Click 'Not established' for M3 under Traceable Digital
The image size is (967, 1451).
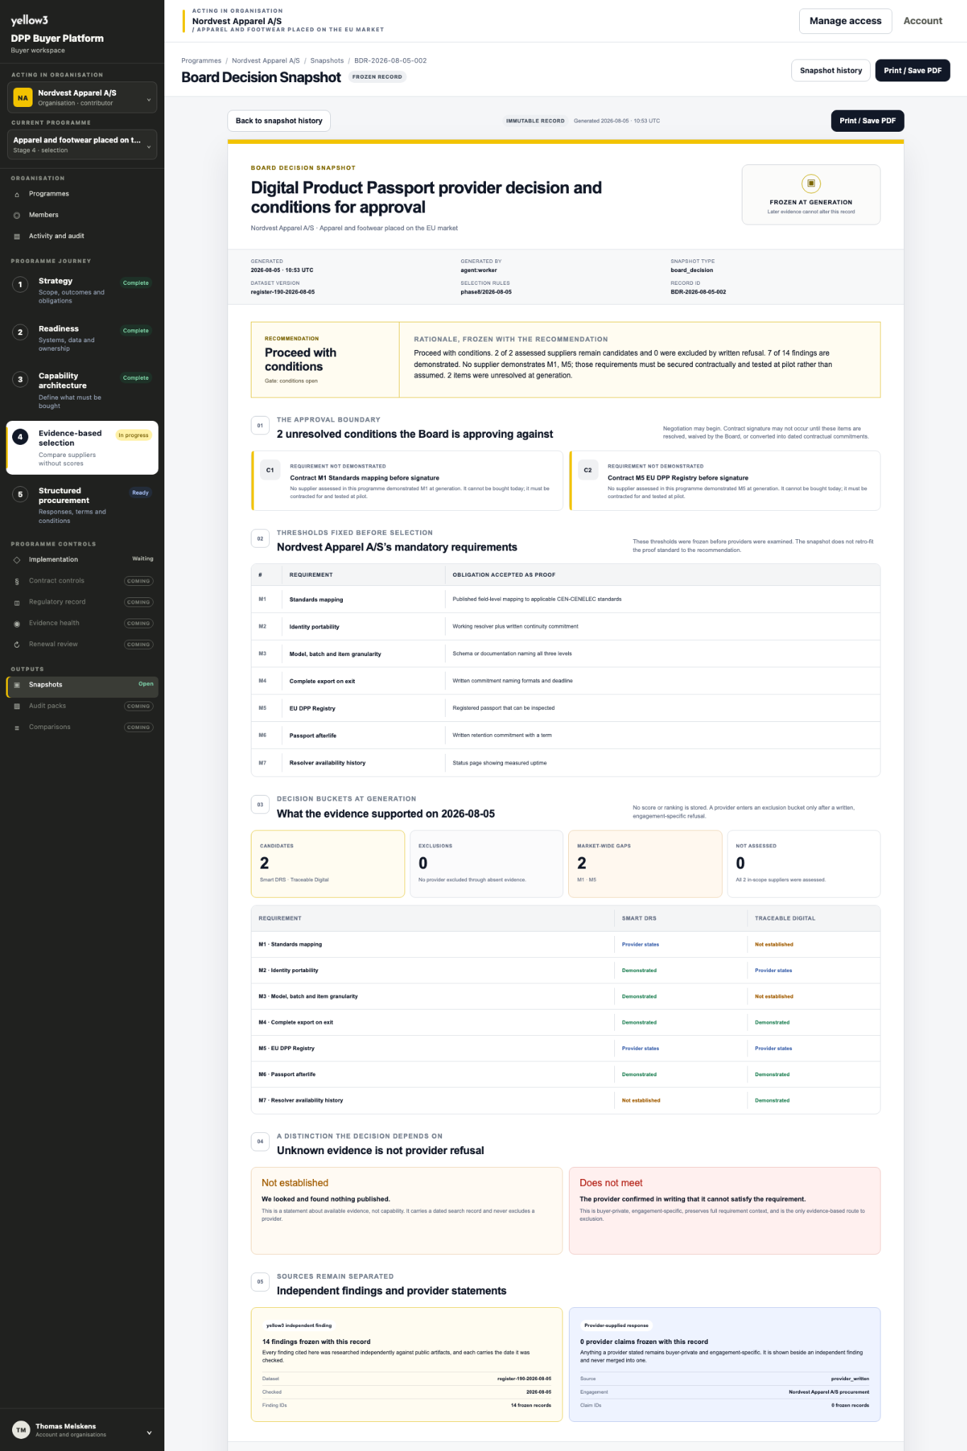[x=774, y=996]
